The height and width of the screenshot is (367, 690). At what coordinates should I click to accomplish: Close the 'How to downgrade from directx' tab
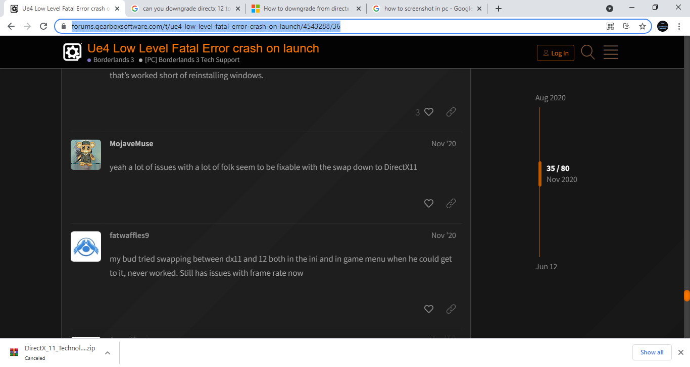pos(359,9)
